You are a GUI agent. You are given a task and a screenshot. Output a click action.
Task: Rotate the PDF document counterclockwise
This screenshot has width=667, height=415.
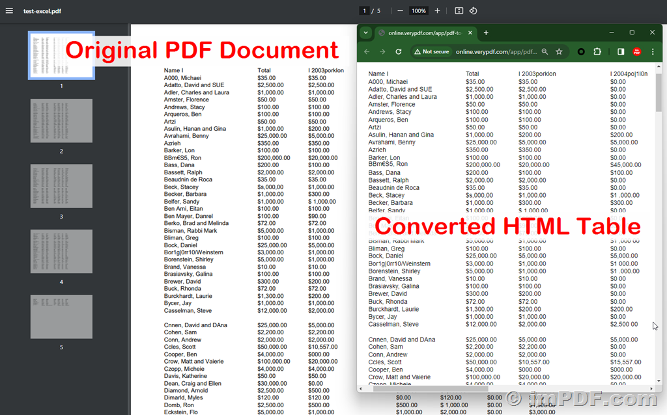pyautogui.click(x=473, y=10)
